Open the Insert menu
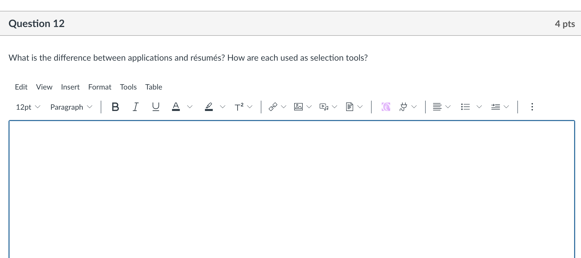The width and height of the screenshot is (581, 258). point(70,87)
